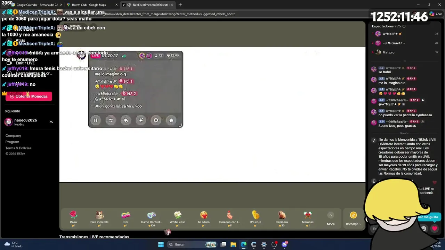Open the Espectadores help icon

coord(404,26)
